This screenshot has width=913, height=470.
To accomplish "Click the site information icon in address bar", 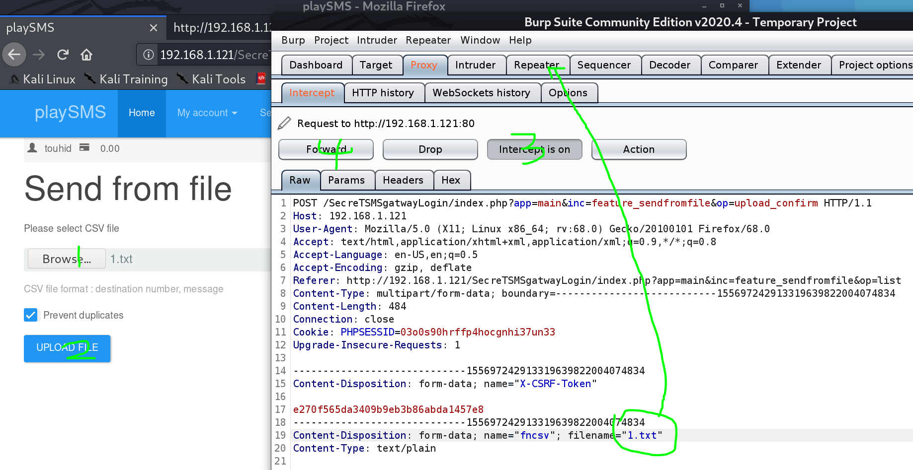I will click(x=149, y=55).
